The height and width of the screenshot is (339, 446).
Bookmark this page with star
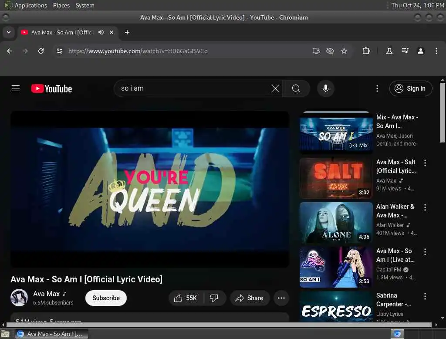tap(344, 51)
